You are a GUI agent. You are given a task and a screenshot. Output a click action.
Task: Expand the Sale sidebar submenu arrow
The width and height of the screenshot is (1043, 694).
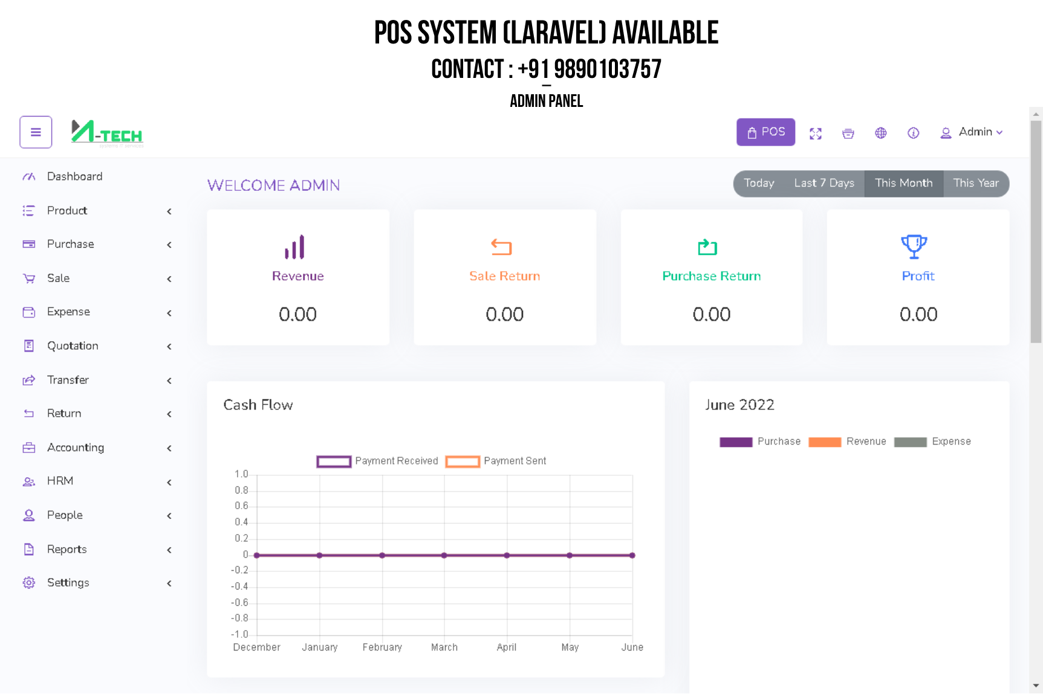coord(169,279)
